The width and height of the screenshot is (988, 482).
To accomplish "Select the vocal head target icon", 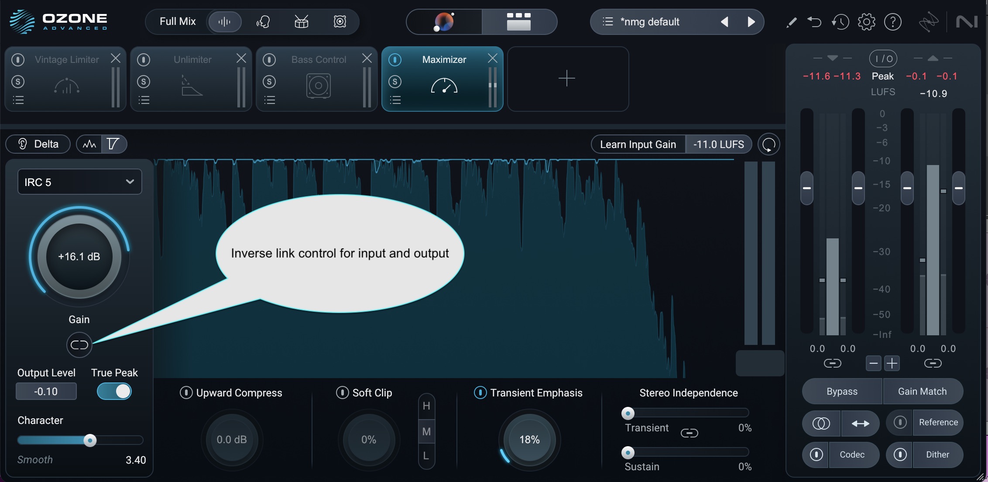I will [x=263, y=22].
